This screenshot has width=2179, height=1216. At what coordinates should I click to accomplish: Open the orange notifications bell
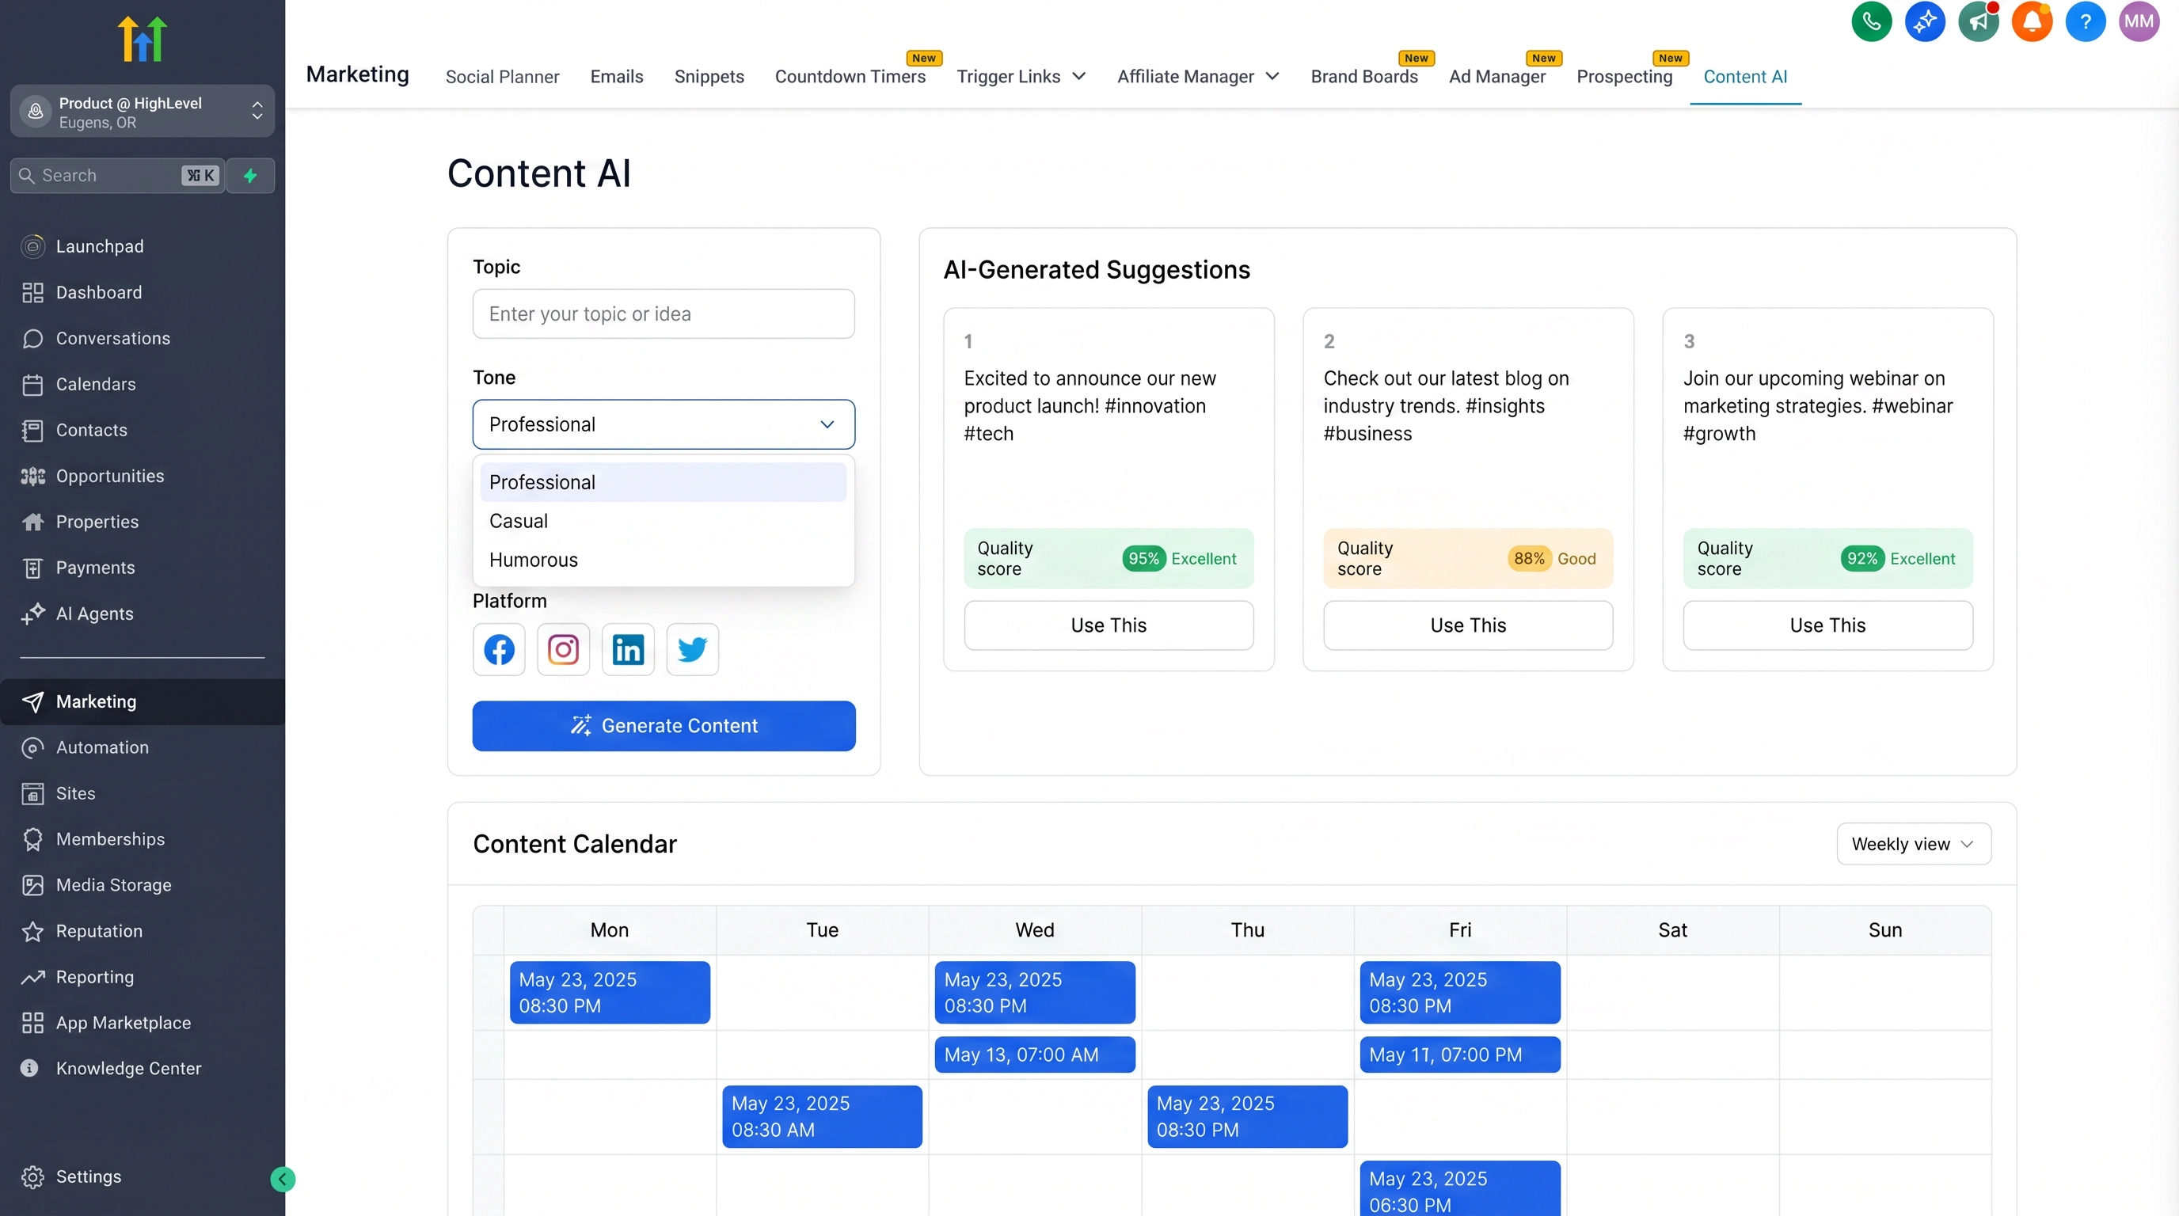pos(2032,21)
